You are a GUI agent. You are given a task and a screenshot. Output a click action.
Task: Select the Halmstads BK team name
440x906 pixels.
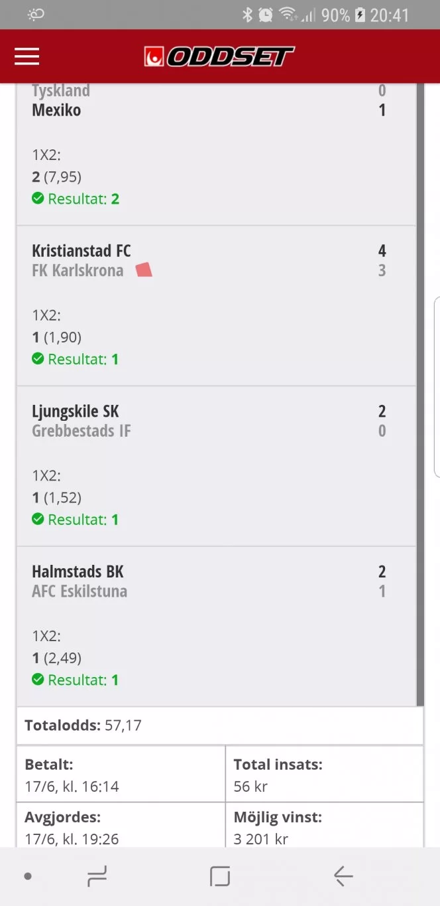click(78, 571)
